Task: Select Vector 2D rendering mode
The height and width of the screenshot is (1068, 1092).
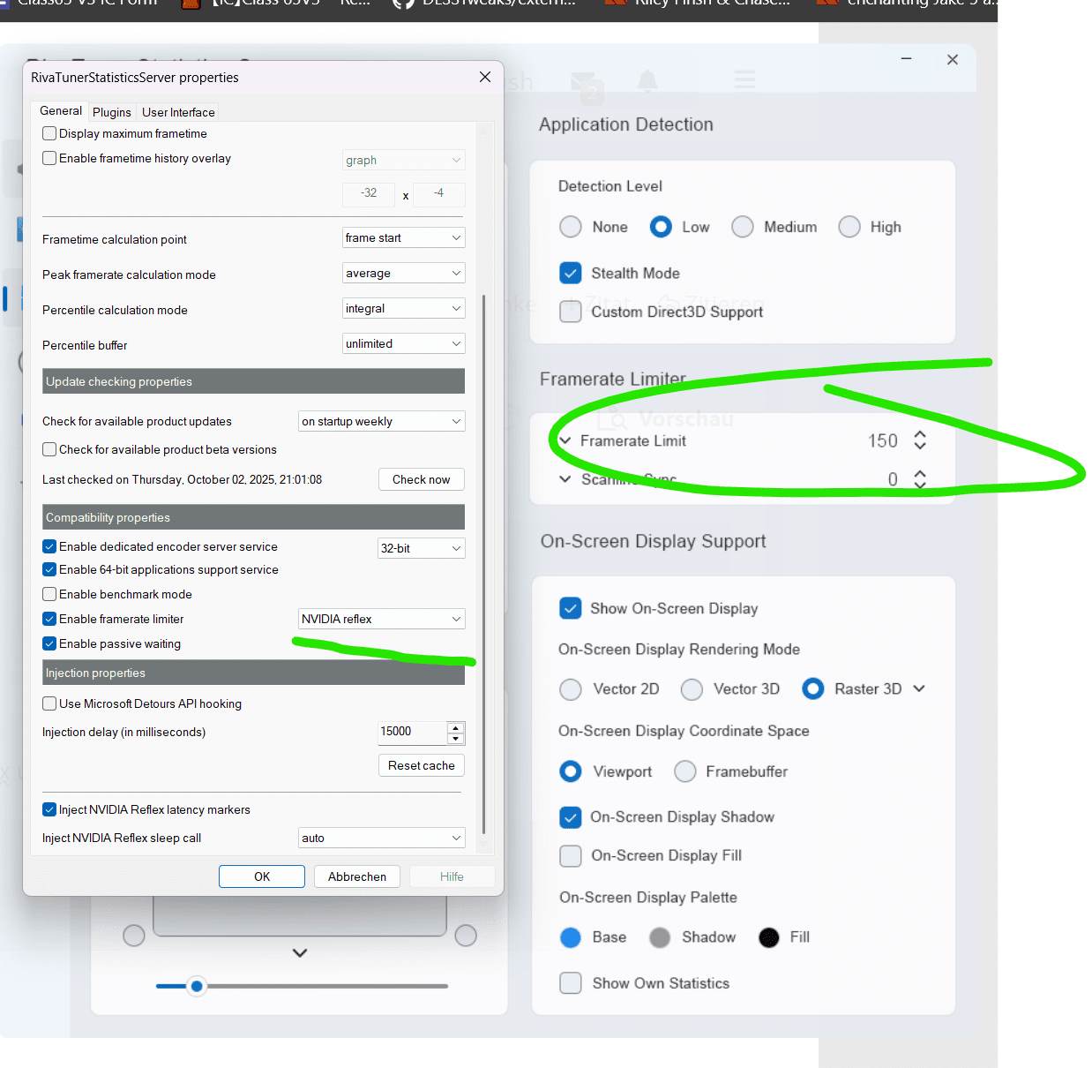Action: coord(571,688)
